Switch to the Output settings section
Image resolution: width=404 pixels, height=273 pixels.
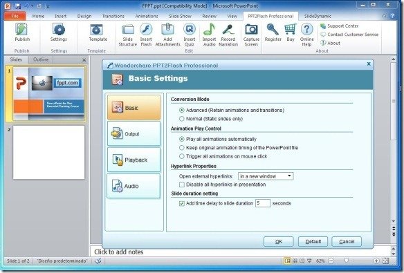point(134,134)
